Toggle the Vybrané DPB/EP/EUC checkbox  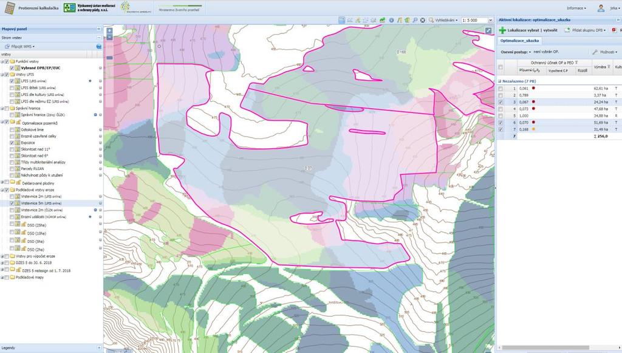12,68
